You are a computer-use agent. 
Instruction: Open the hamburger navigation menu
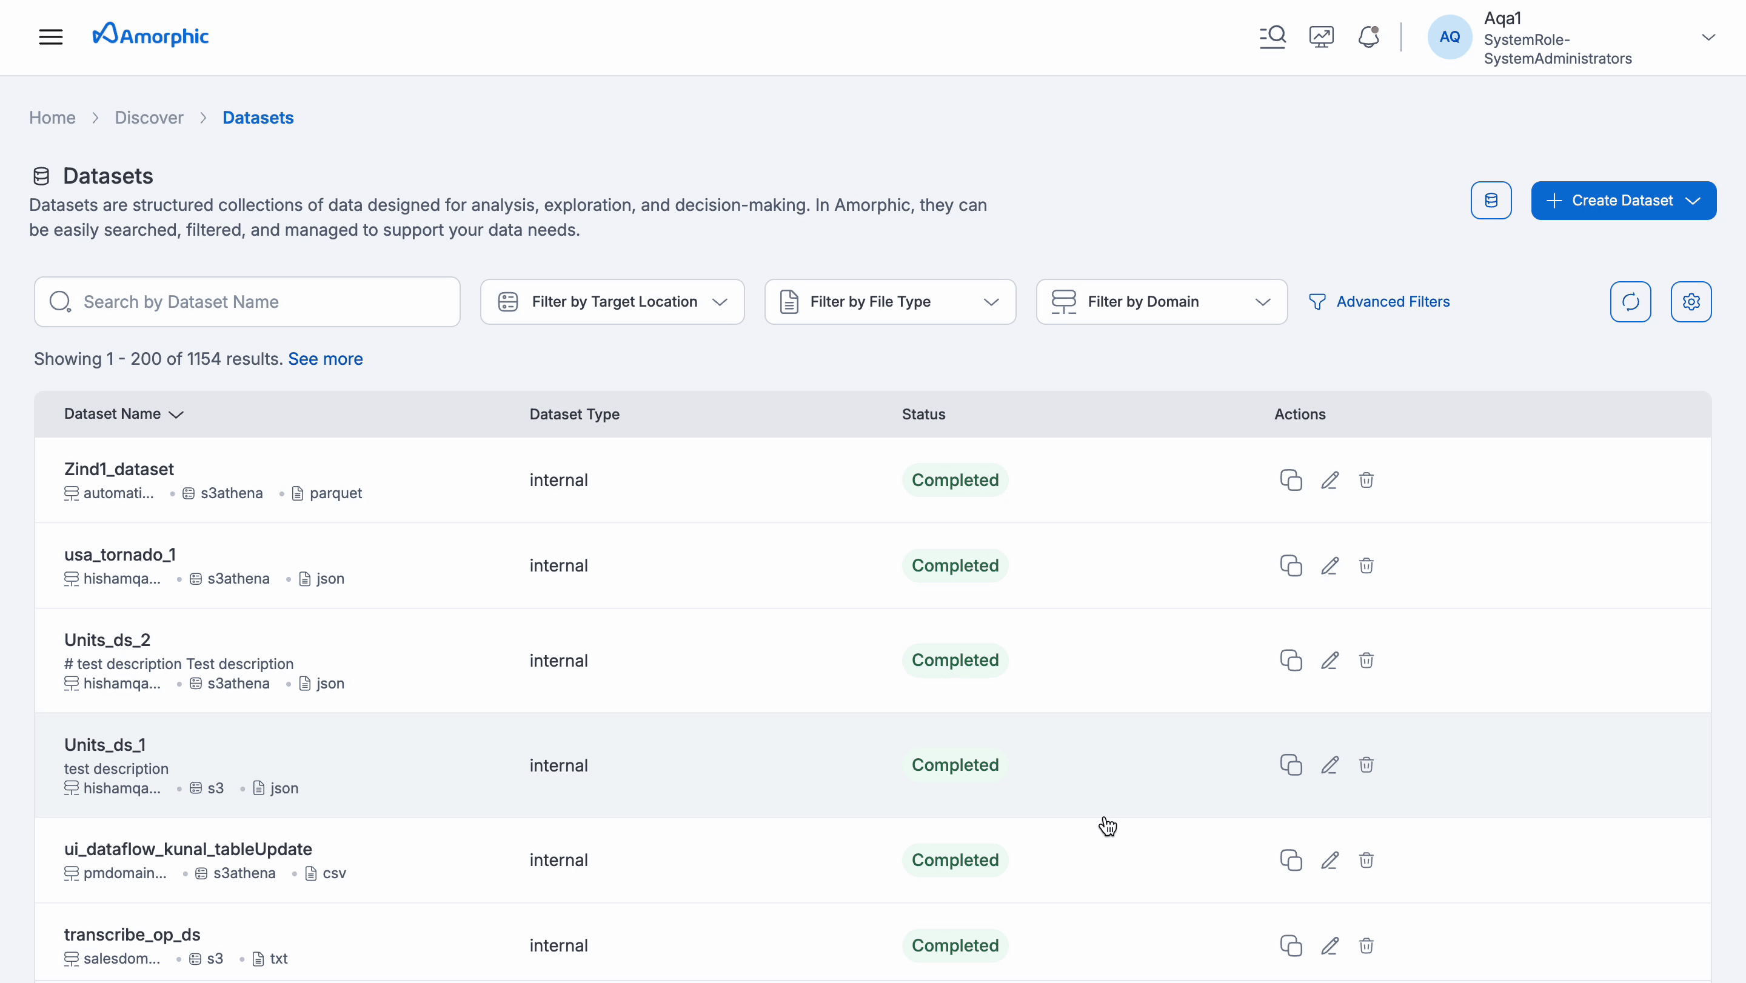(x=51, y=36)
